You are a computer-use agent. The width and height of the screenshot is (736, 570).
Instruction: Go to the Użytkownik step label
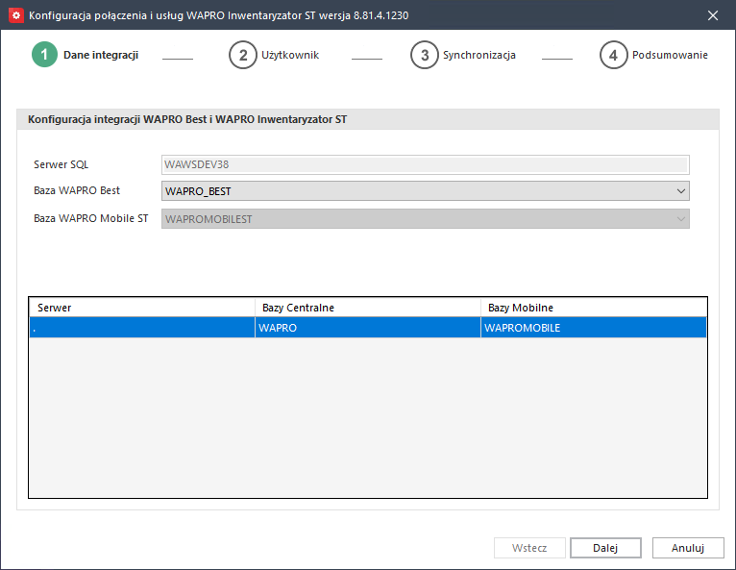pyautogui.click(x=290, y=55)
